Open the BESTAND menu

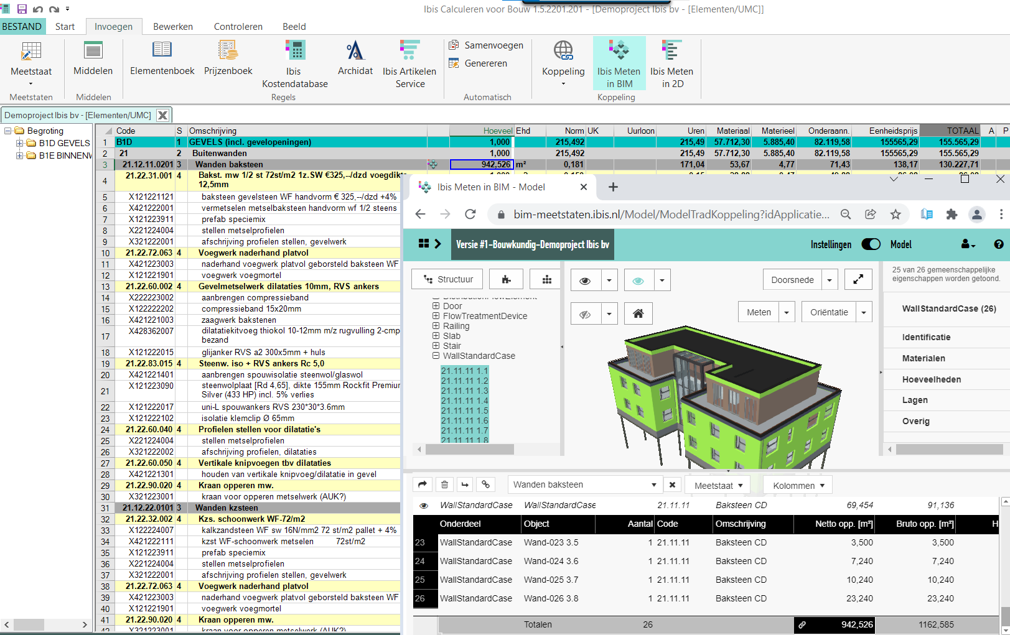click(22, 27)
